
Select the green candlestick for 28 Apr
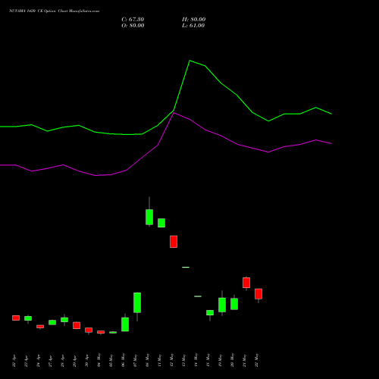click(64, 320)
